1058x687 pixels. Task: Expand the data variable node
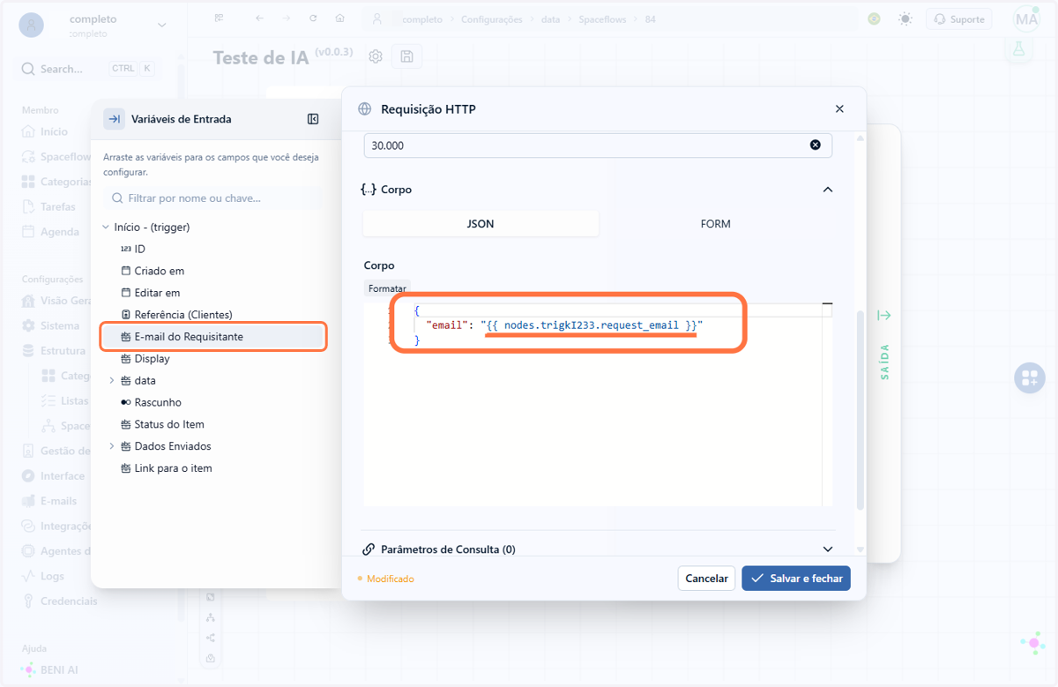click(x=111, y=381)
